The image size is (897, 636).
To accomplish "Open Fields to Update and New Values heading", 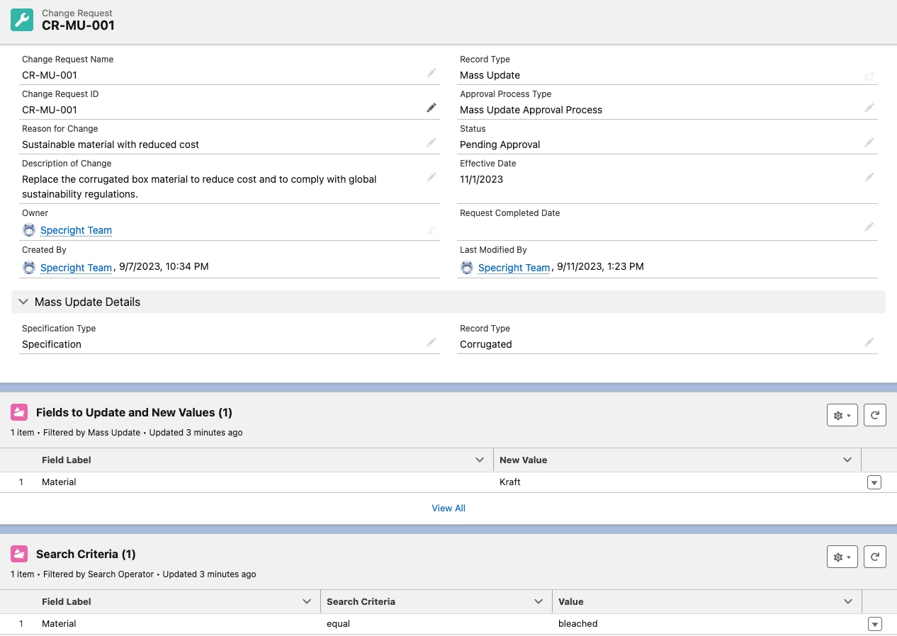I will (x=134, y=412).
